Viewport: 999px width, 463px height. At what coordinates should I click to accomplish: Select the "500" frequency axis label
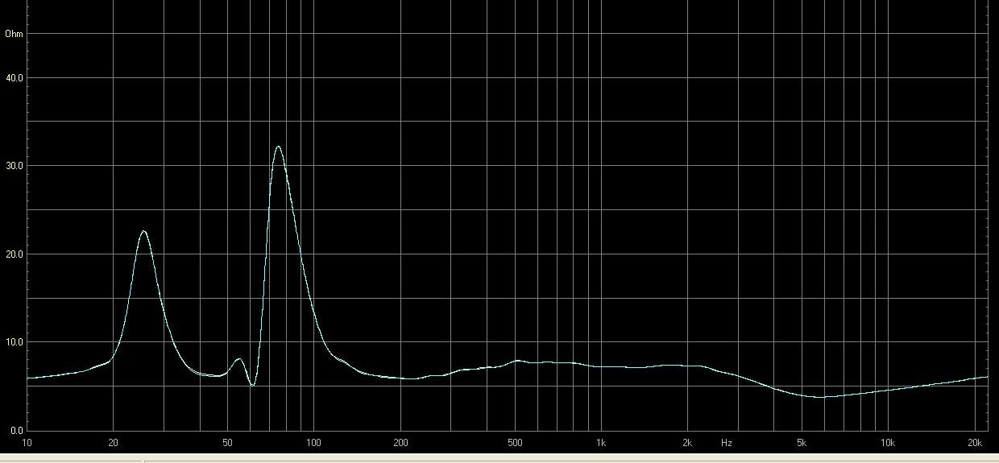tap(515, 443)
